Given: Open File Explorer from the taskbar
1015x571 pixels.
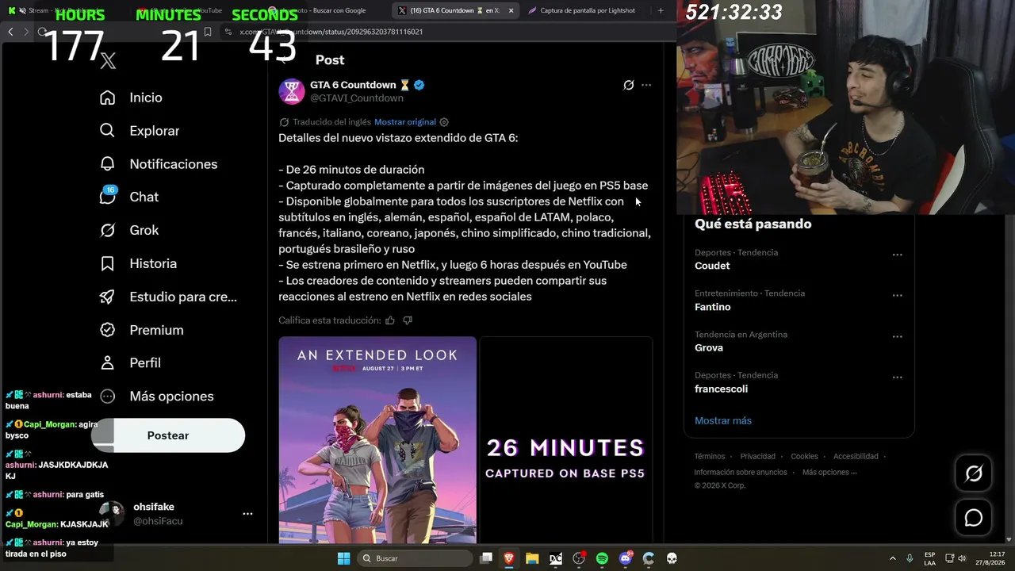Looking at the screenshot, I should 532,558.
